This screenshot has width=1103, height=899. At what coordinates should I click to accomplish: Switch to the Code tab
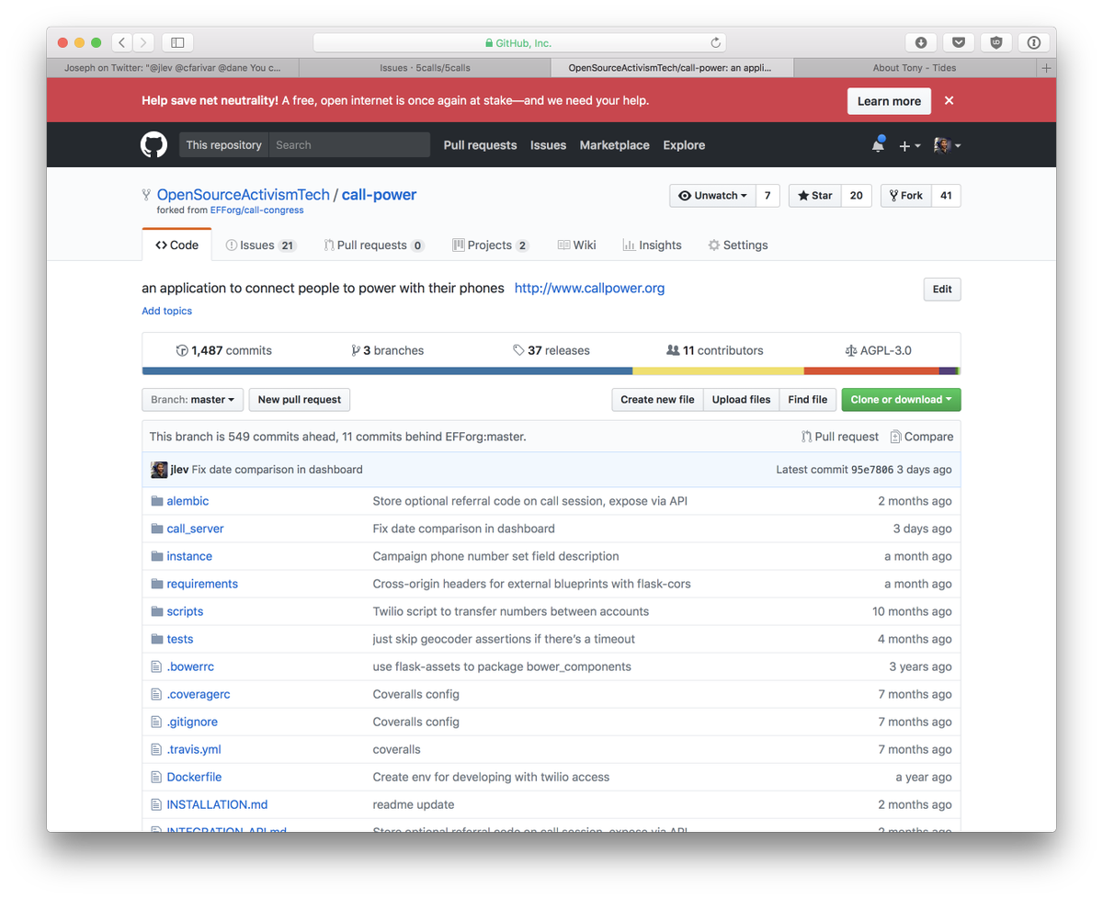[x=176, y=245]
